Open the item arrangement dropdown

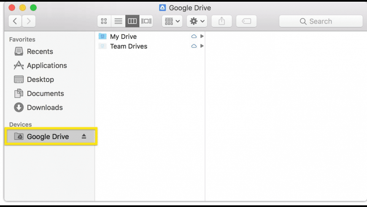pyautogui.click(x=172, y=21)
